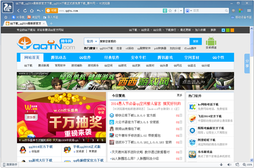Screen dimensions: 254x168
Task: Click the 西西游戏网 banner advertisement
Action: (125, 81)
